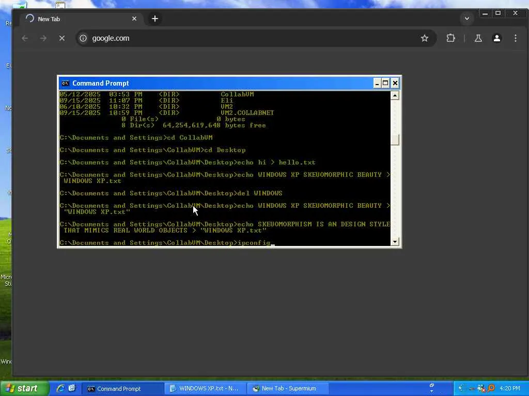Open the Windows start menu

coord(24,389)
